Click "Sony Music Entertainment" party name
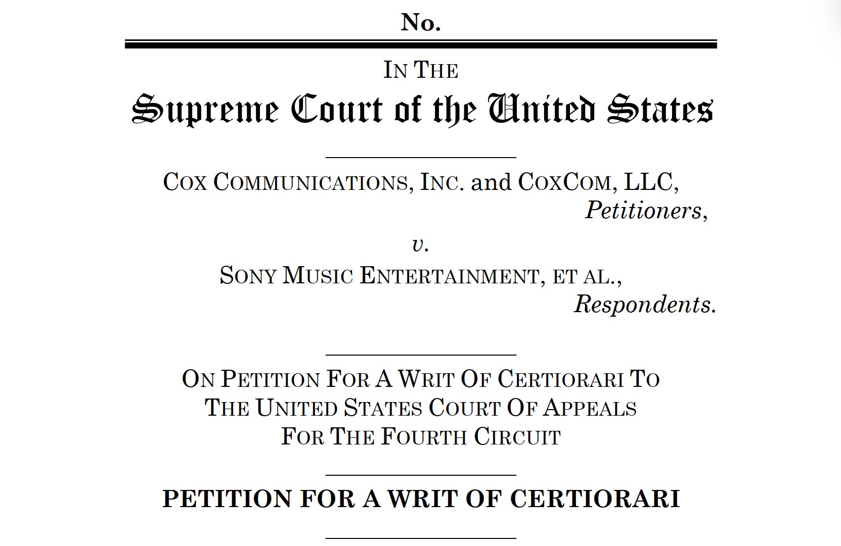Image resolution: width=841 pixels, height=546 pixels. [380, 276]
